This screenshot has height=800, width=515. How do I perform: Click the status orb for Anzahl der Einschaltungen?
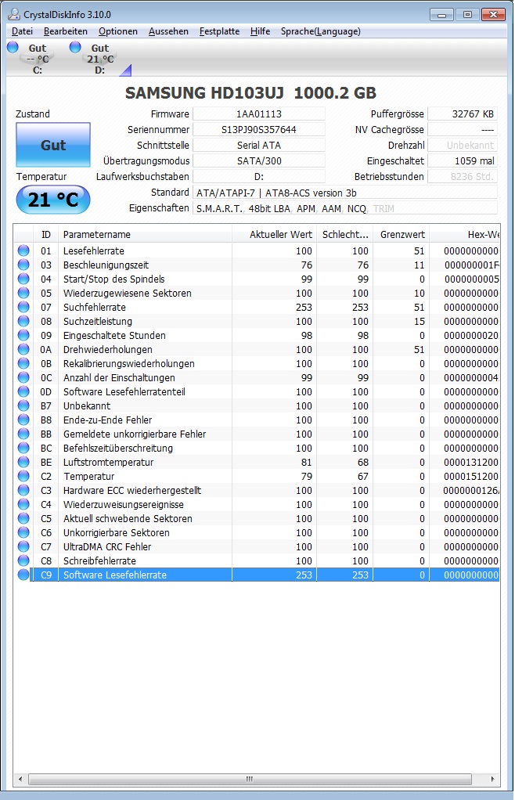click(23, 377)
